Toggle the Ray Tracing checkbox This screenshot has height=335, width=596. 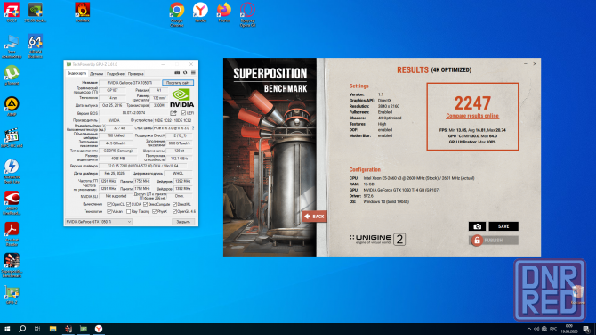point(128,212)
